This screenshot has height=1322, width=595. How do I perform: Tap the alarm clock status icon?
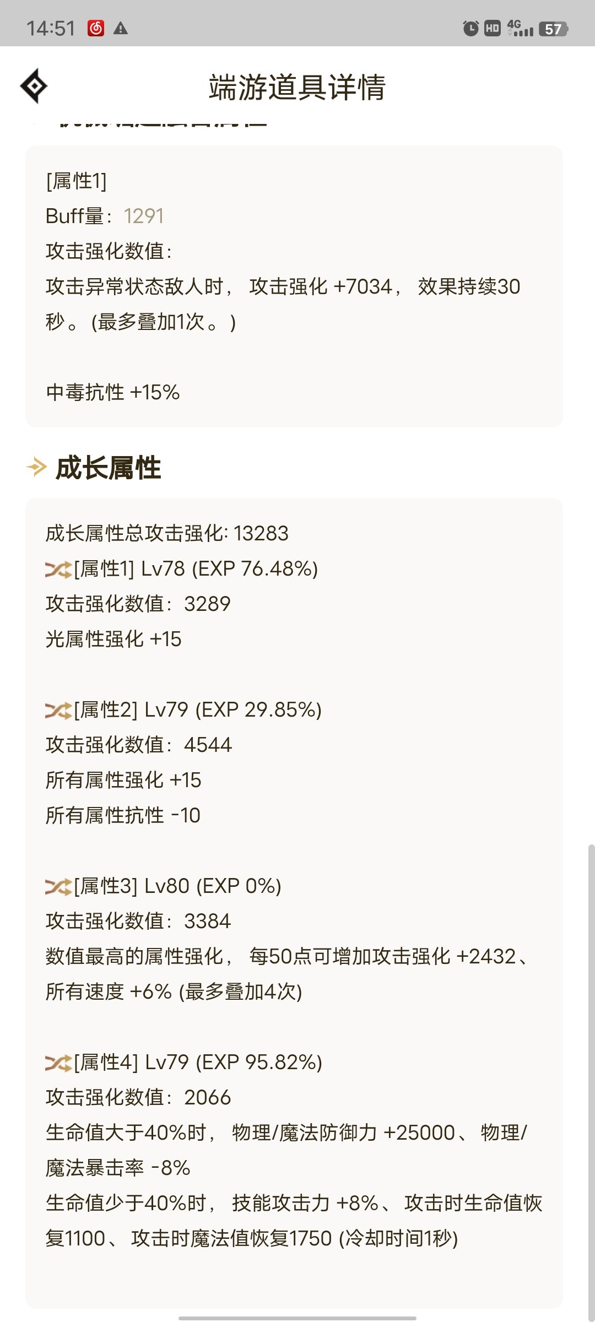(470, 28)
